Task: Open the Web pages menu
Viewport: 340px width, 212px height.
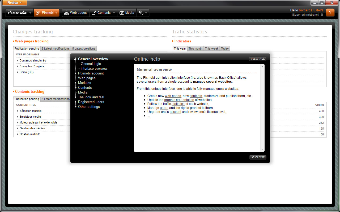Action: coord(75,13)
